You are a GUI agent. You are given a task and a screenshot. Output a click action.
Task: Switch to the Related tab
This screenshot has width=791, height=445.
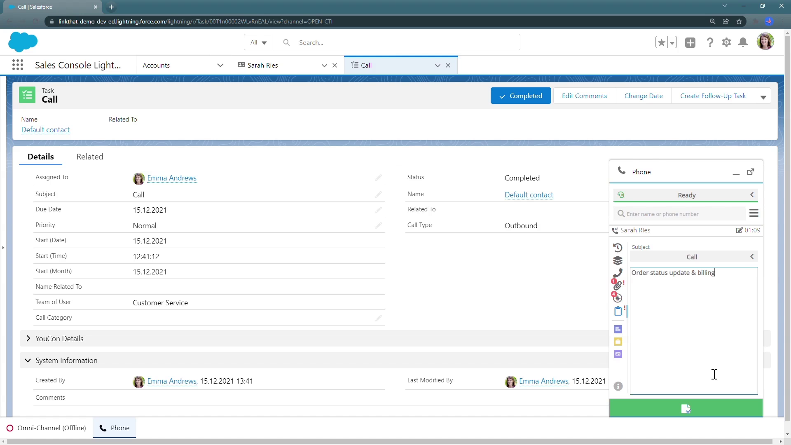[90, 157]
